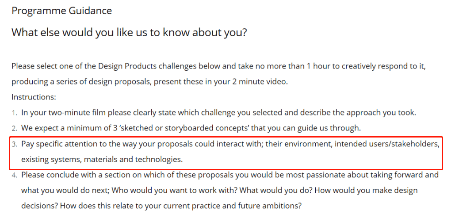
Task: Click the '3 sketched or storyboarded concepts' sentence
Action: [x=191, y=128]
